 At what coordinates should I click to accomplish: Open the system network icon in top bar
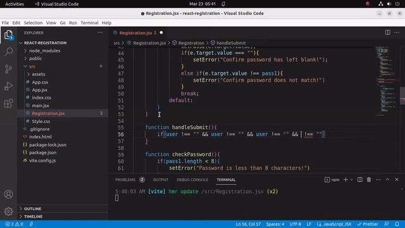[x=381, y=4]
